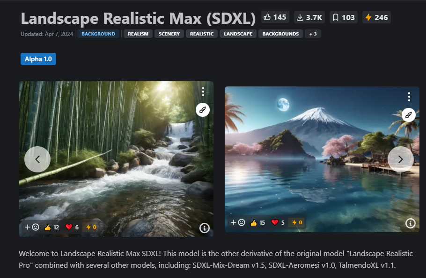The width and height of the screenshot is (426, 278).
Task: Open three-dot menu on bamboo image
Action: point(203,92)
